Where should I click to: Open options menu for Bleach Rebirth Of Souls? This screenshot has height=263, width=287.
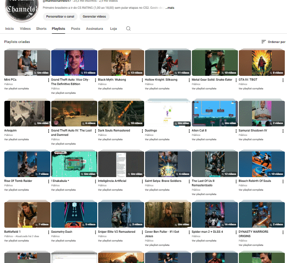pyautogui.click(x=283, y=181)
